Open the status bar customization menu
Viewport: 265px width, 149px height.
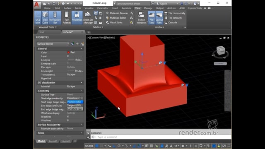coord(229,146)
